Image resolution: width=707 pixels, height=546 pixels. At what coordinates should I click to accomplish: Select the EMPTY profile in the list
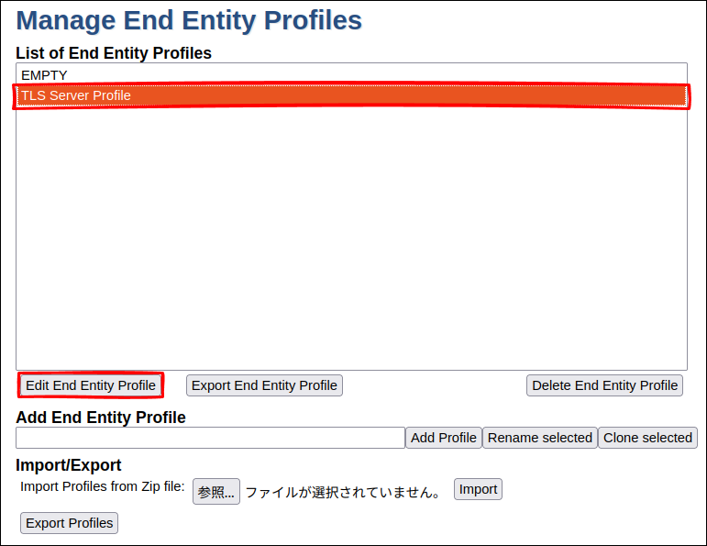[44, 75]
